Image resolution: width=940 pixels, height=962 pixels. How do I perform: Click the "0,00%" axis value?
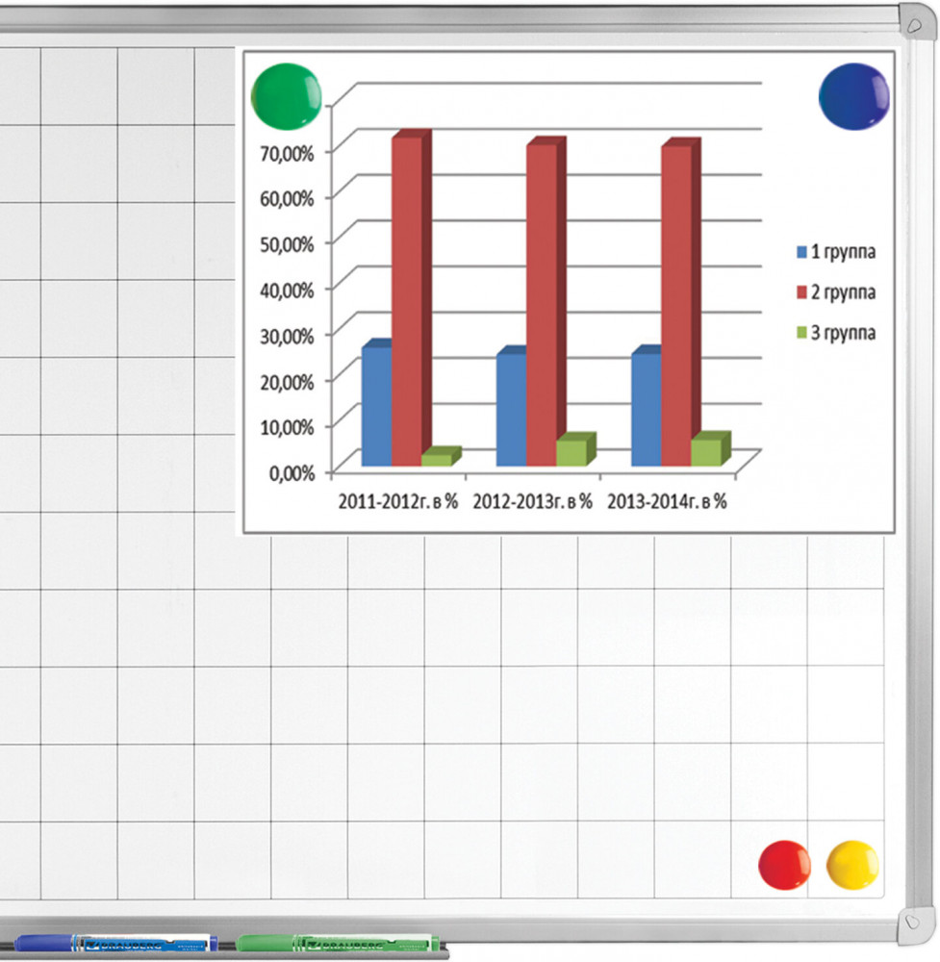(x=292, y=472)
